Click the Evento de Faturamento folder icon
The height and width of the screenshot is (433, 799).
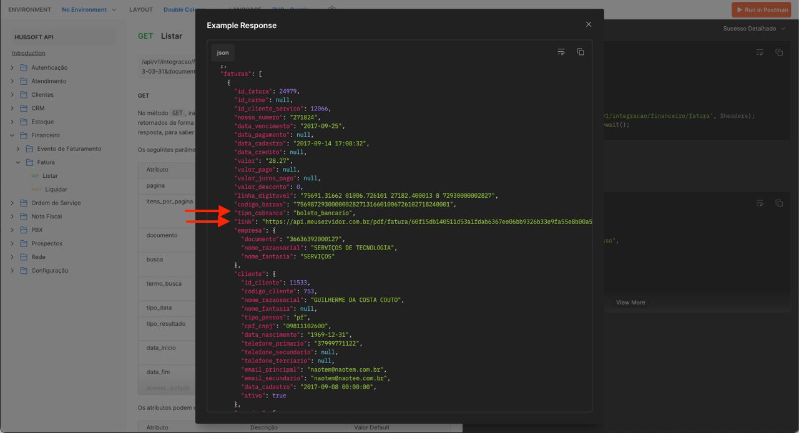pyautogui.click(x=29, y=148)
